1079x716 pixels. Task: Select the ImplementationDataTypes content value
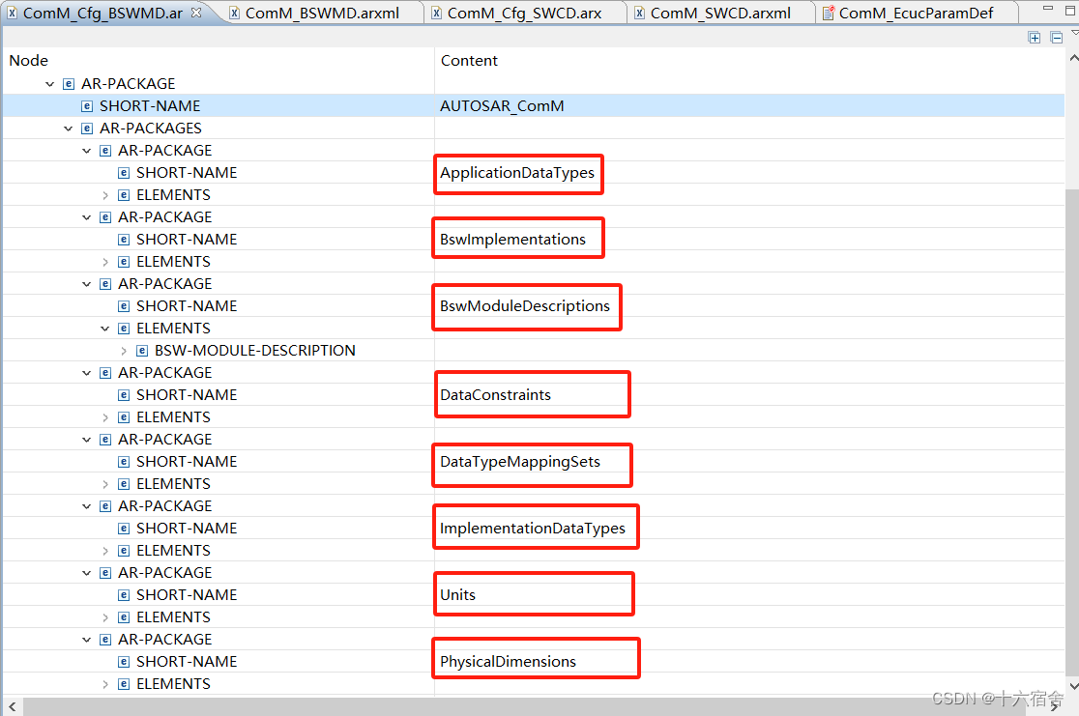[532, 529]
